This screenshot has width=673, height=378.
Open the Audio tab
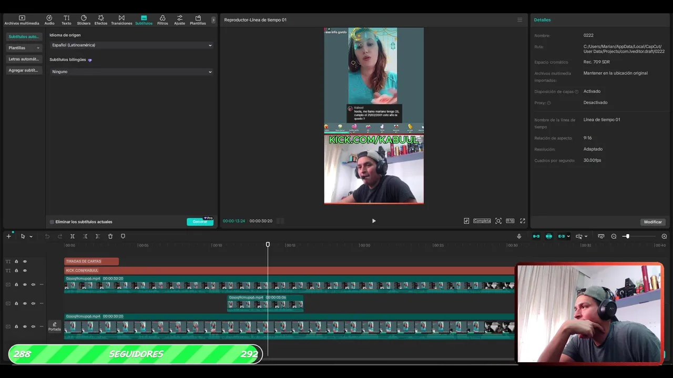(49, 20)
